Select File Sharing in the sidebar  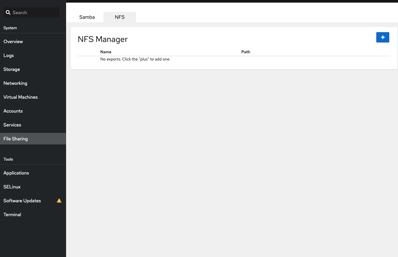point(33,139)
